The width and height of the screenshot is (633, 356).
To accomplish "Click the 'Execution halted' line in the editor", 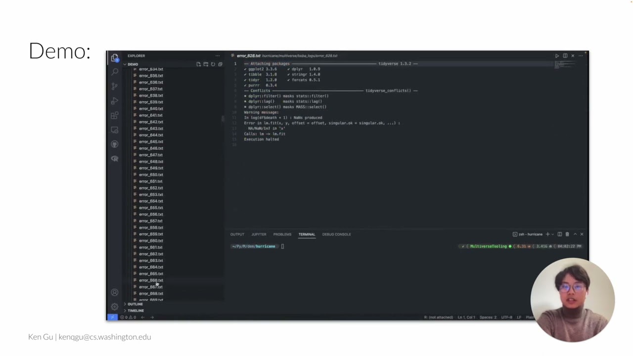I will 261,139.
